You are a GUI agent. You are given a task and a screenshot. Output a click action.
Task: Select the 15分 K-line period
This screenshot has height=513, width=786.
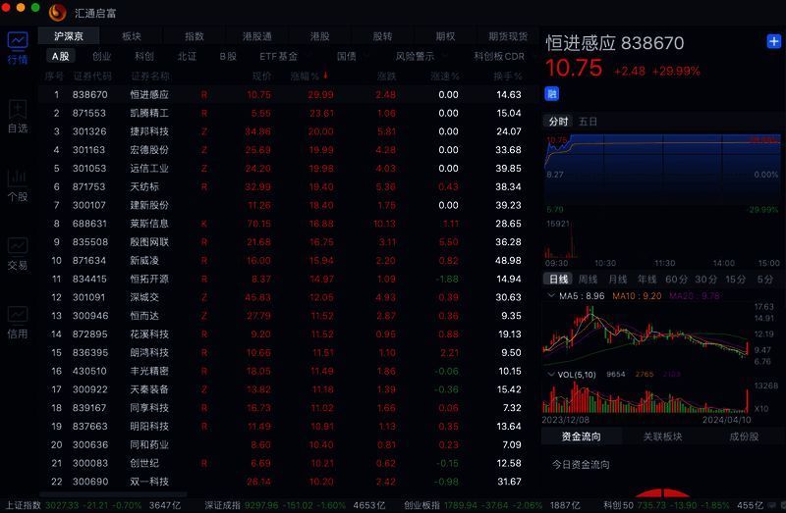click(x=735, y=280)
